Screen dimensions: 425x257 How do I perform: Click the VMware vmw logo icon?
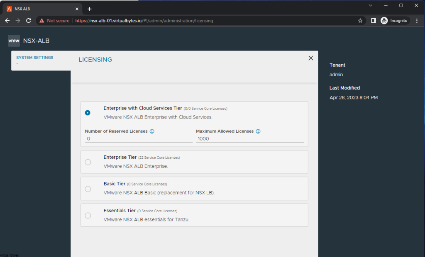pyautogui.click(x=14, y=41)
